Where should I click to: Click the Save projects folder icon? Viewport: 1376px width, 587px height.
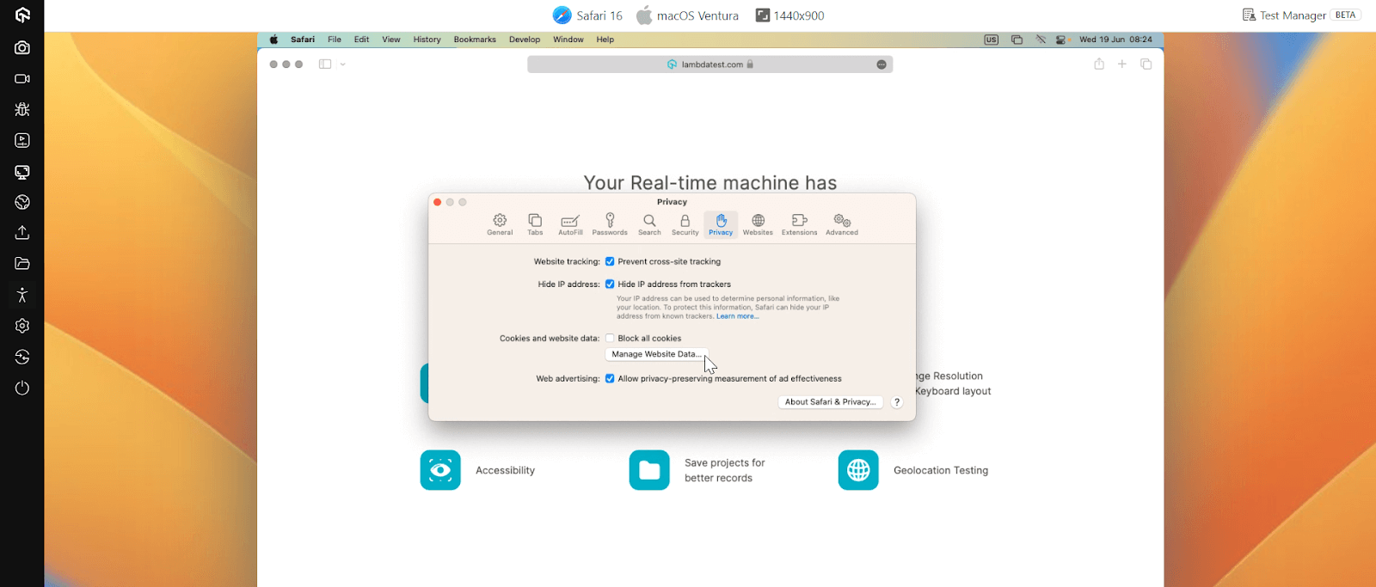(649, 470)
